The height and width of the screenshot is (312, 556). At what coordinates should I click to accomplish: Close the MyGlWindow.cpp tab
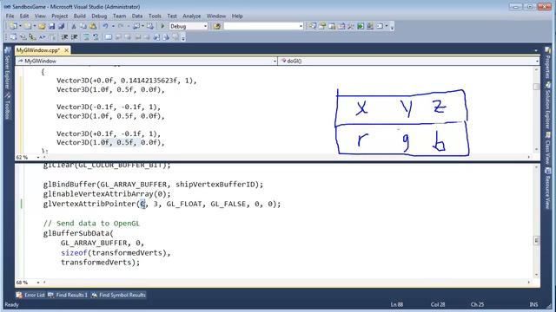66,50
